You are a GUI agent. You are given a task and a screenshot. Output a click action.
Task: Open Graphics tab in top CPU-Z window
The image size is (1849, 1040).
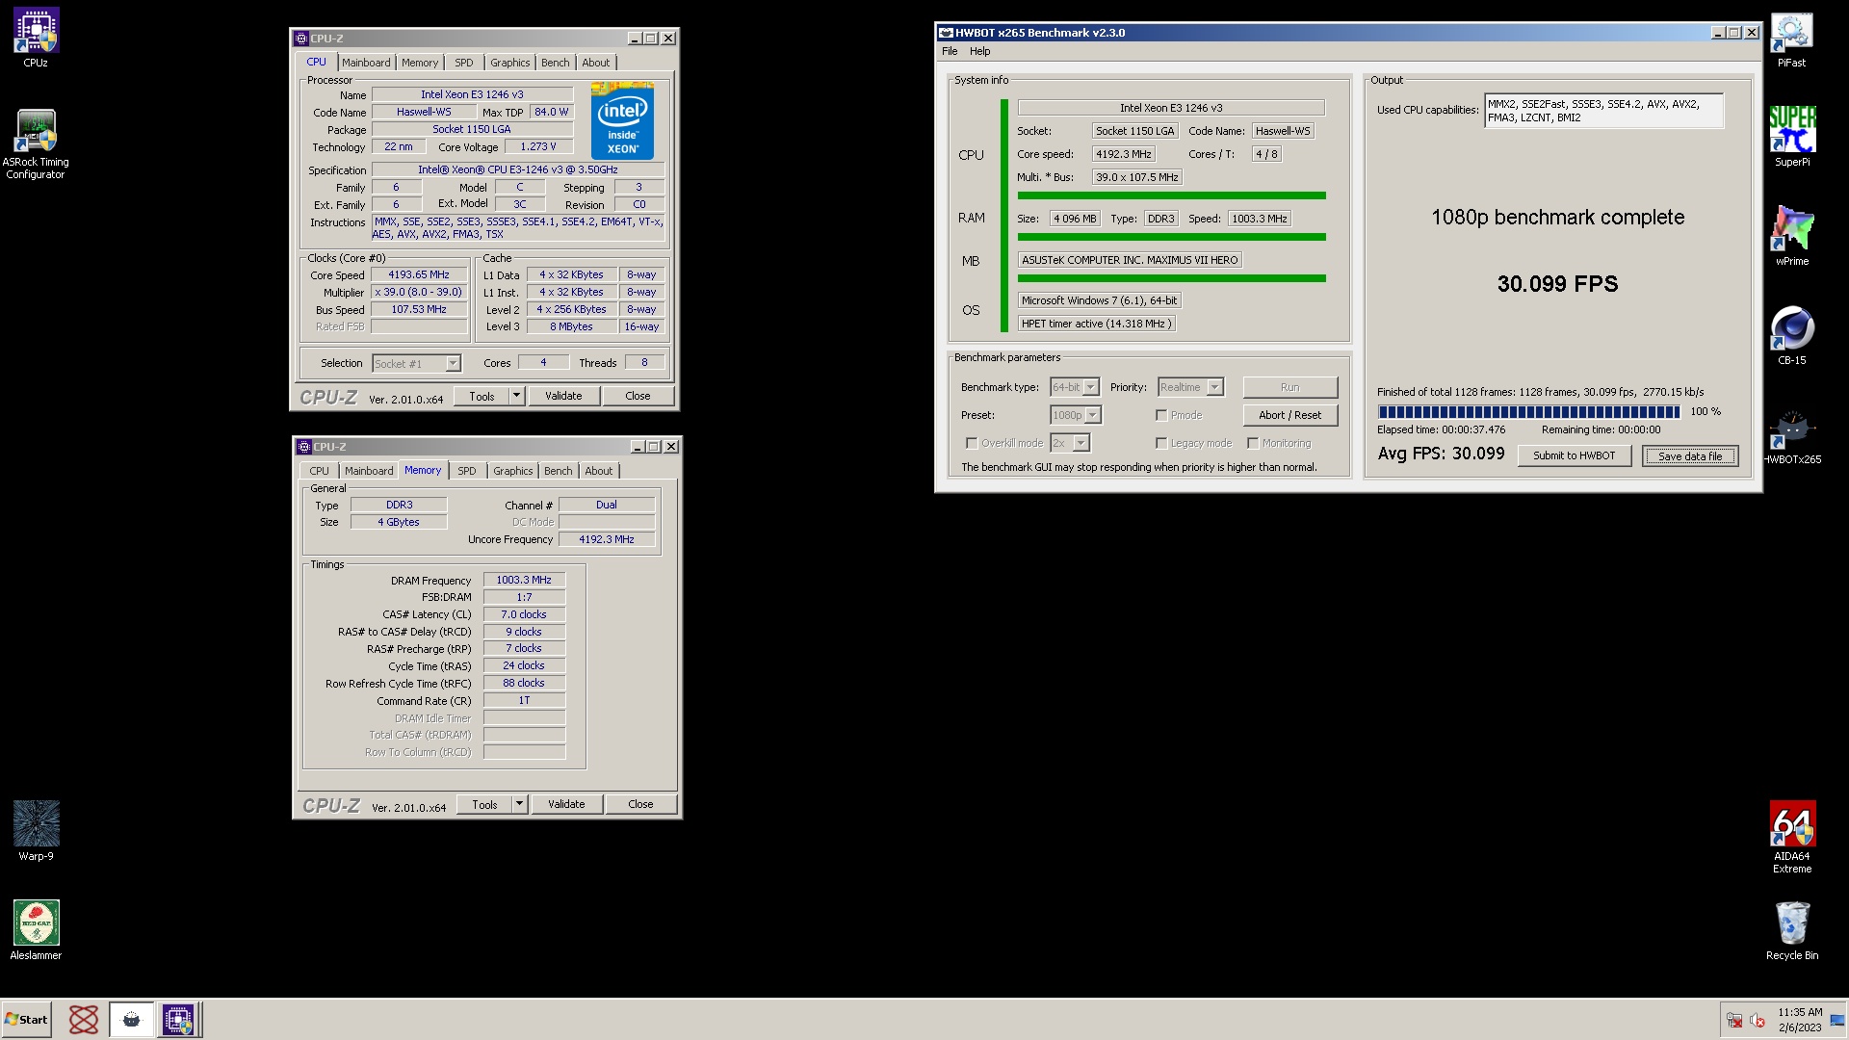click(x=509, y=63)
